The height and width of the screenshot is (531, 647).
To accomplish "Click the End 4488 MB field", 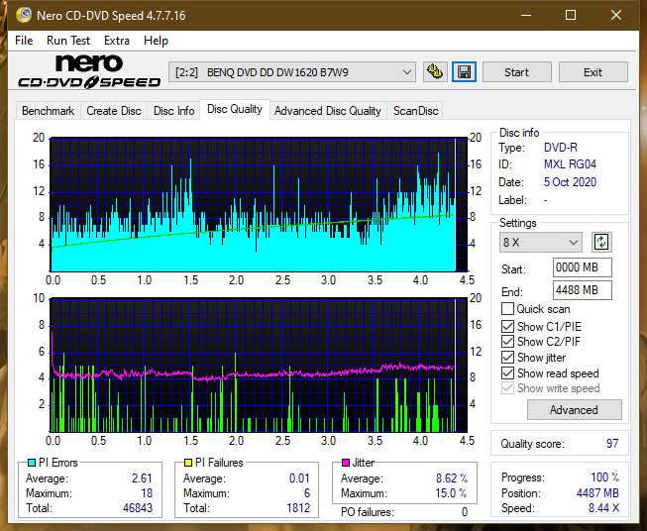I will coord(583,290).
